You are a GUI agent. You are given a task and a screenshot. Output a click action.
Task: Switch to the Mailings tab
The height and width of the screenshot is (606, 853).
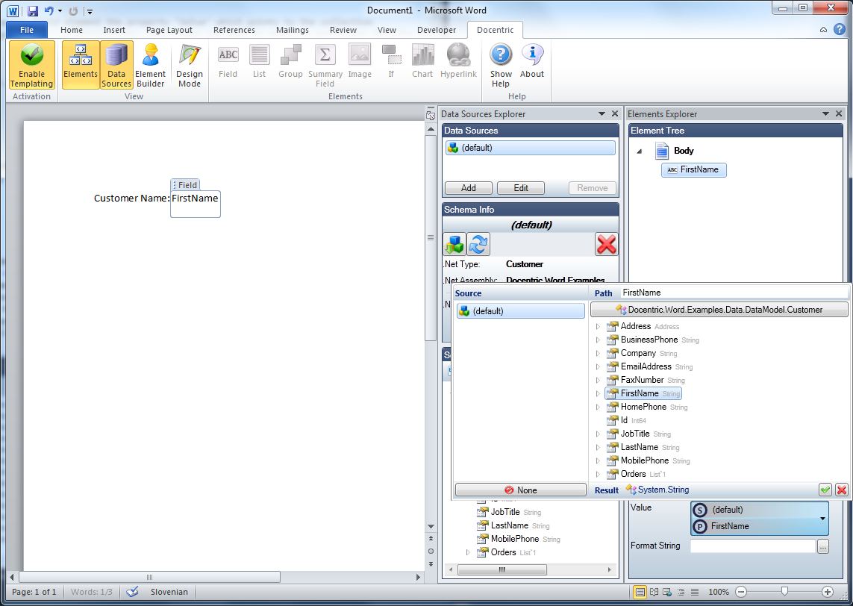(292, 30)
